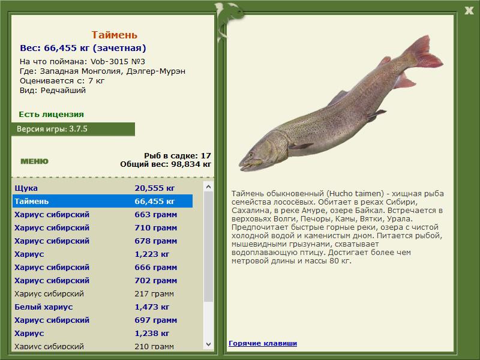Select Хариус сибирский 678 грамм row
The image size is (480, 360).
[x=103, y=241]
